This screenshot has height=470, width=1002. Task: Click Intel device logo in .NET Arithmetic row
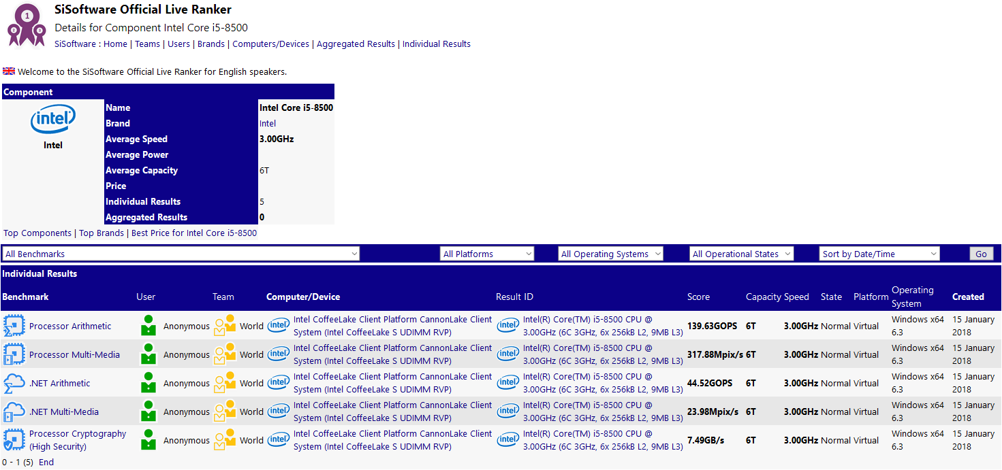point(279,383)
